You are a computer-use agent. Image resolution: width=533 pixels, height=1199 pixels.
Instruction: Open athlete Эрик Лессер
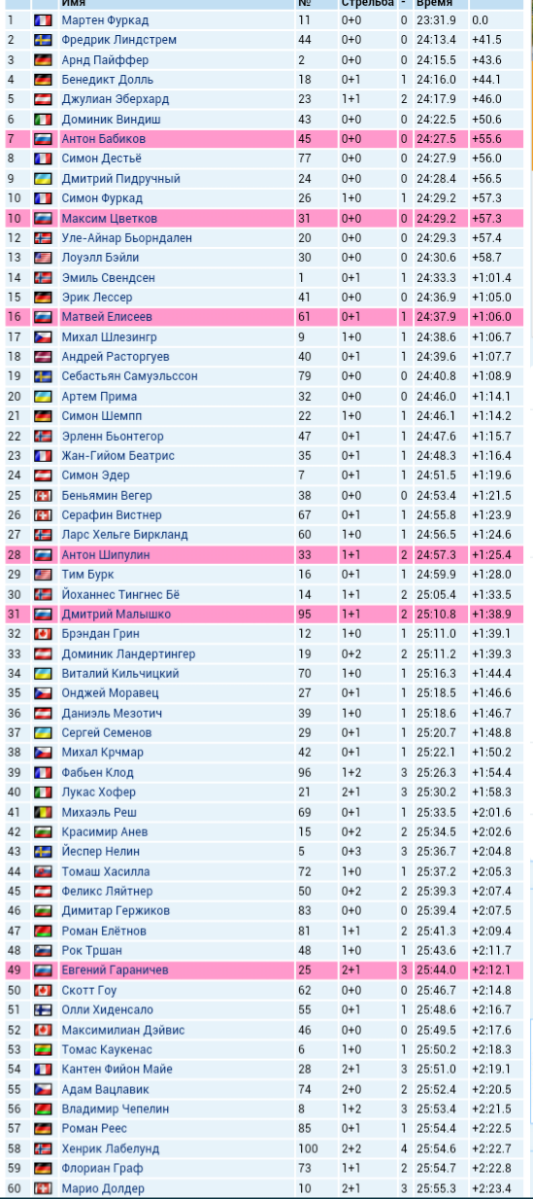tap(96, 298)
